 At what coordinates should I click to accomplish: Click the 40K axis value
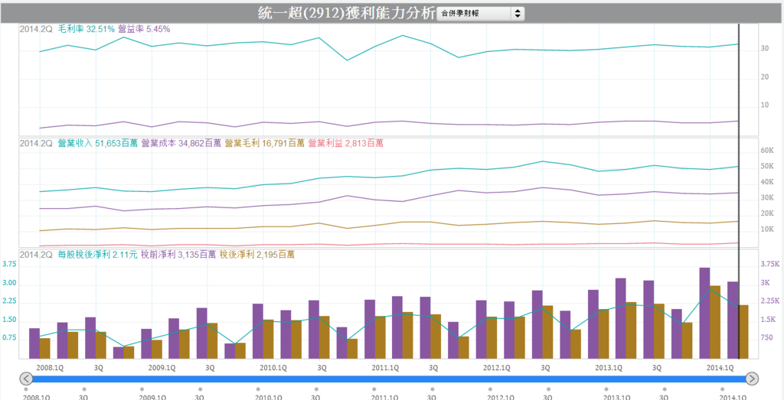(767, 182)
